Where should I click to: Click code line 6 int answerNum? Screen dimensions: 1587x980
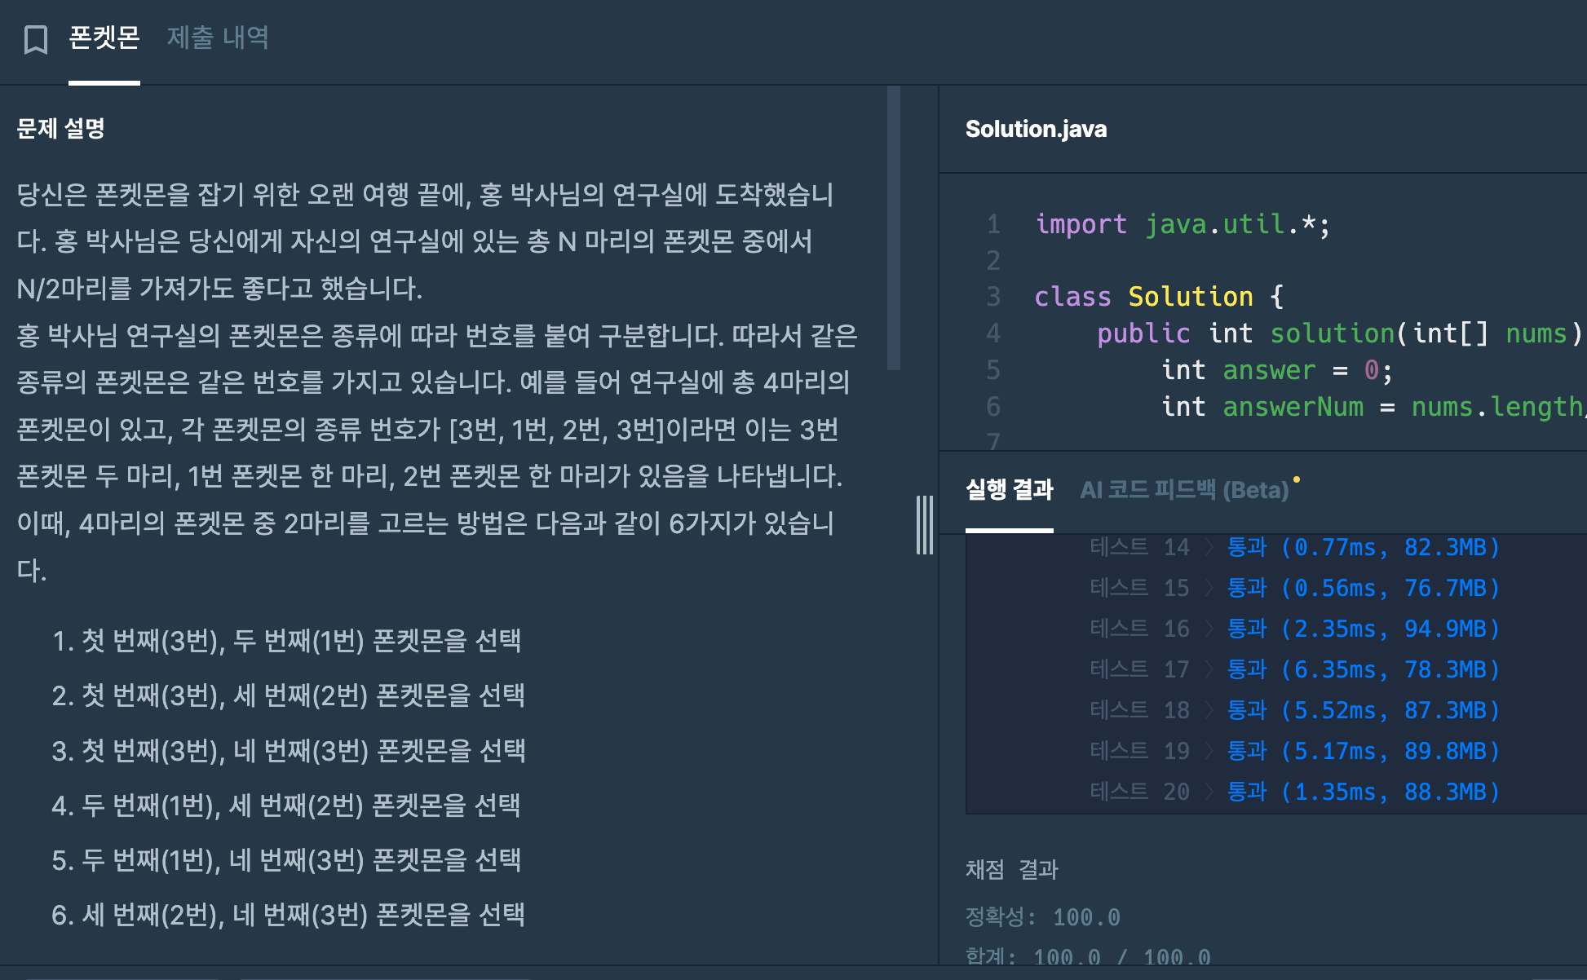pos(1373,406)
